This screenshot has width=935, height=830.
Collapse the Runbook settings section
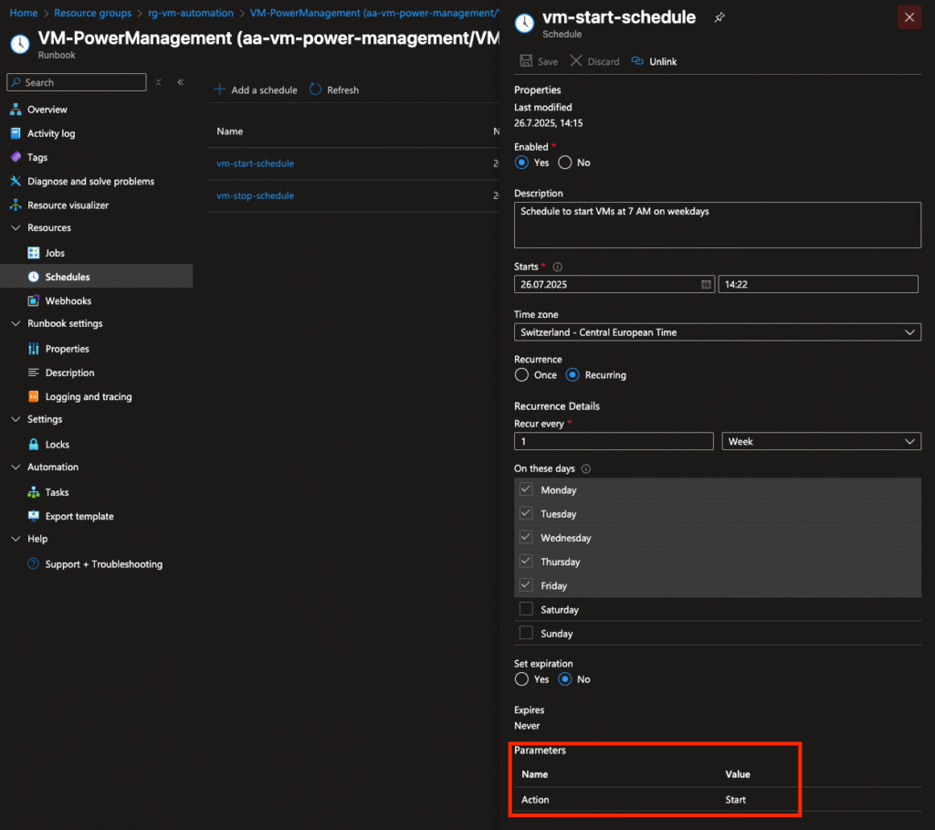pyautogui.click(x=16, y=323)
